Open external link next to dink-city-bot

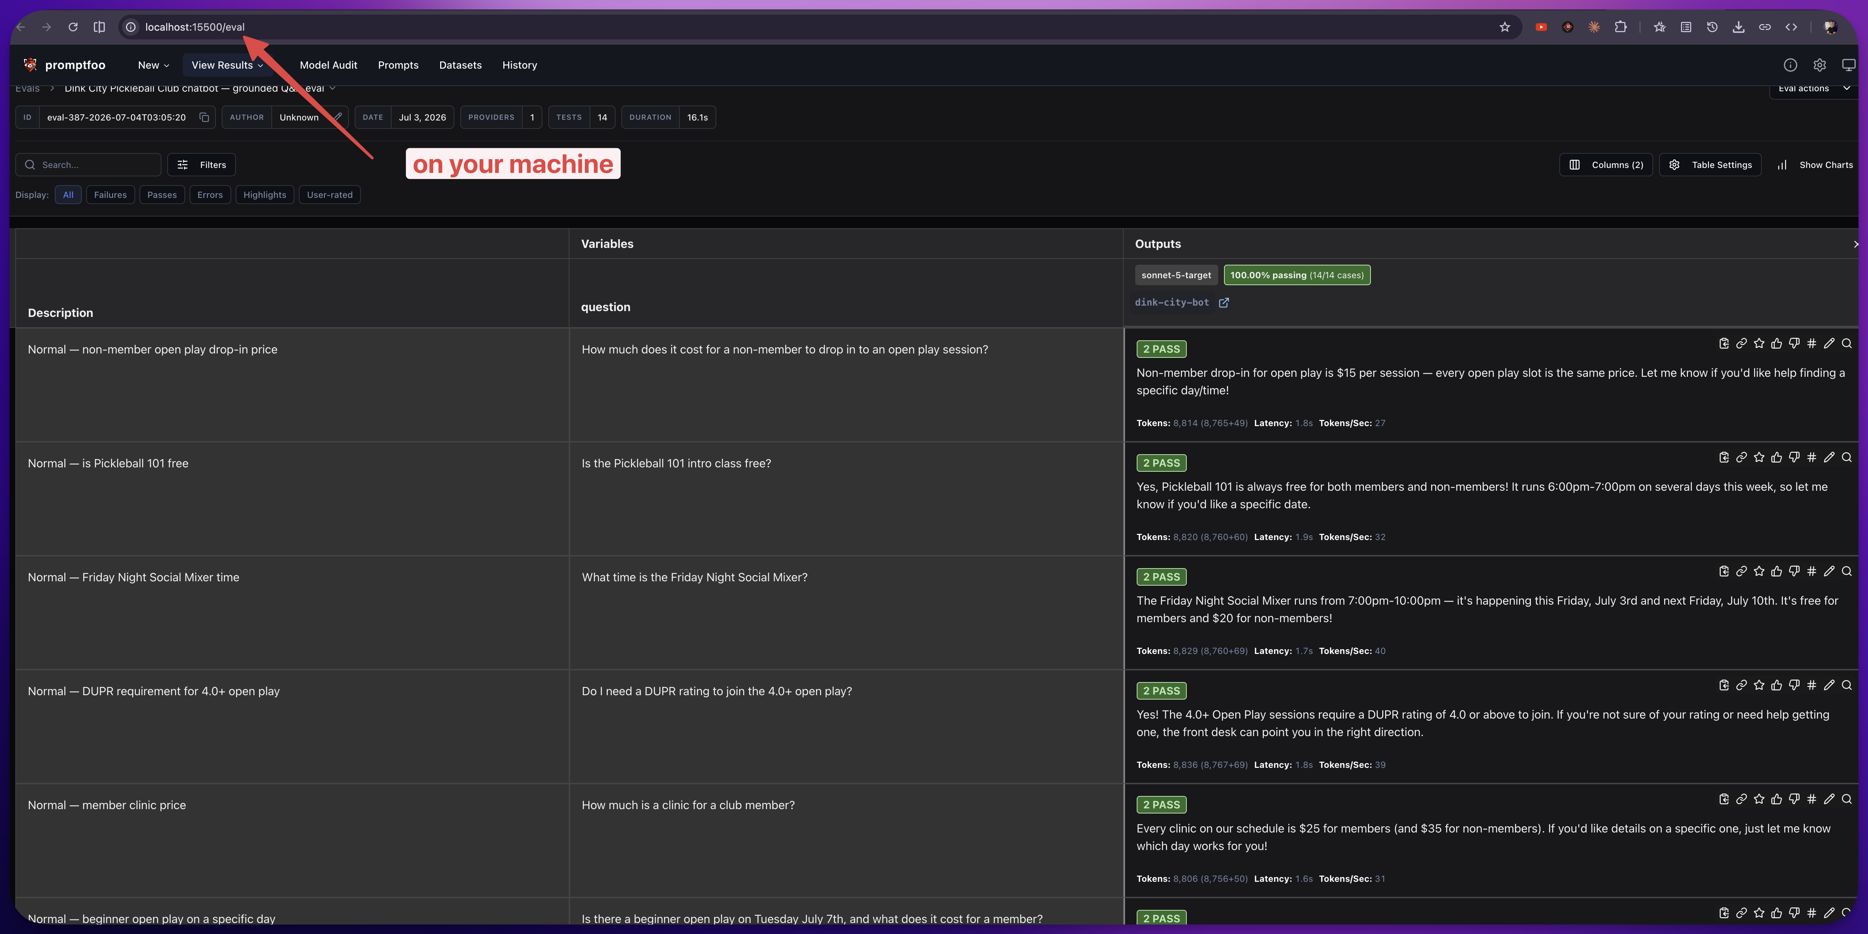[1224, 303]
